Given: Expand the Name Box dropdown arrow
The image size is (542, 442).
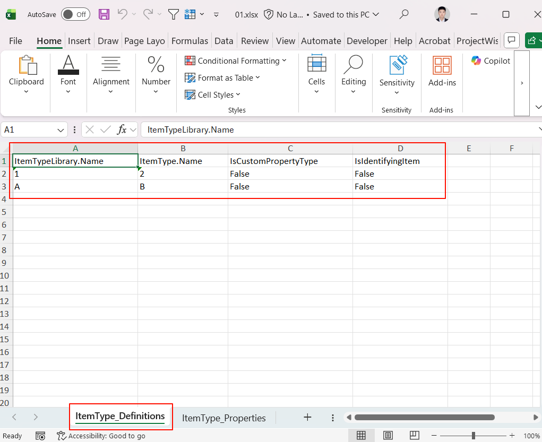Looking at the screenshot, I should point(61,130).
